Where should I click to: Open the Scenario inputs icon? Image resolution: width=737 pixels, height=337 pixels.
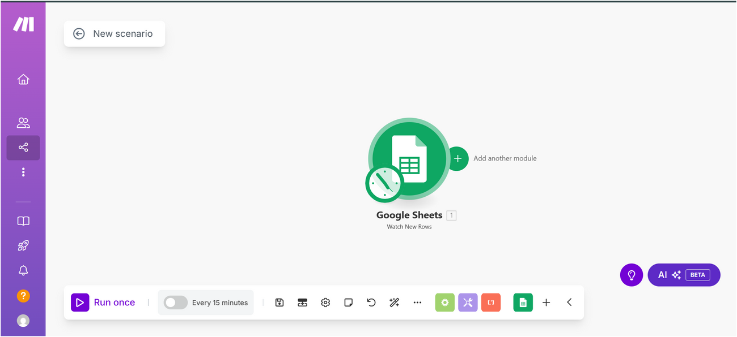point(303,303)
